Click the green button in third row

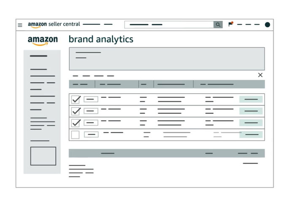[x=251, y=123]
